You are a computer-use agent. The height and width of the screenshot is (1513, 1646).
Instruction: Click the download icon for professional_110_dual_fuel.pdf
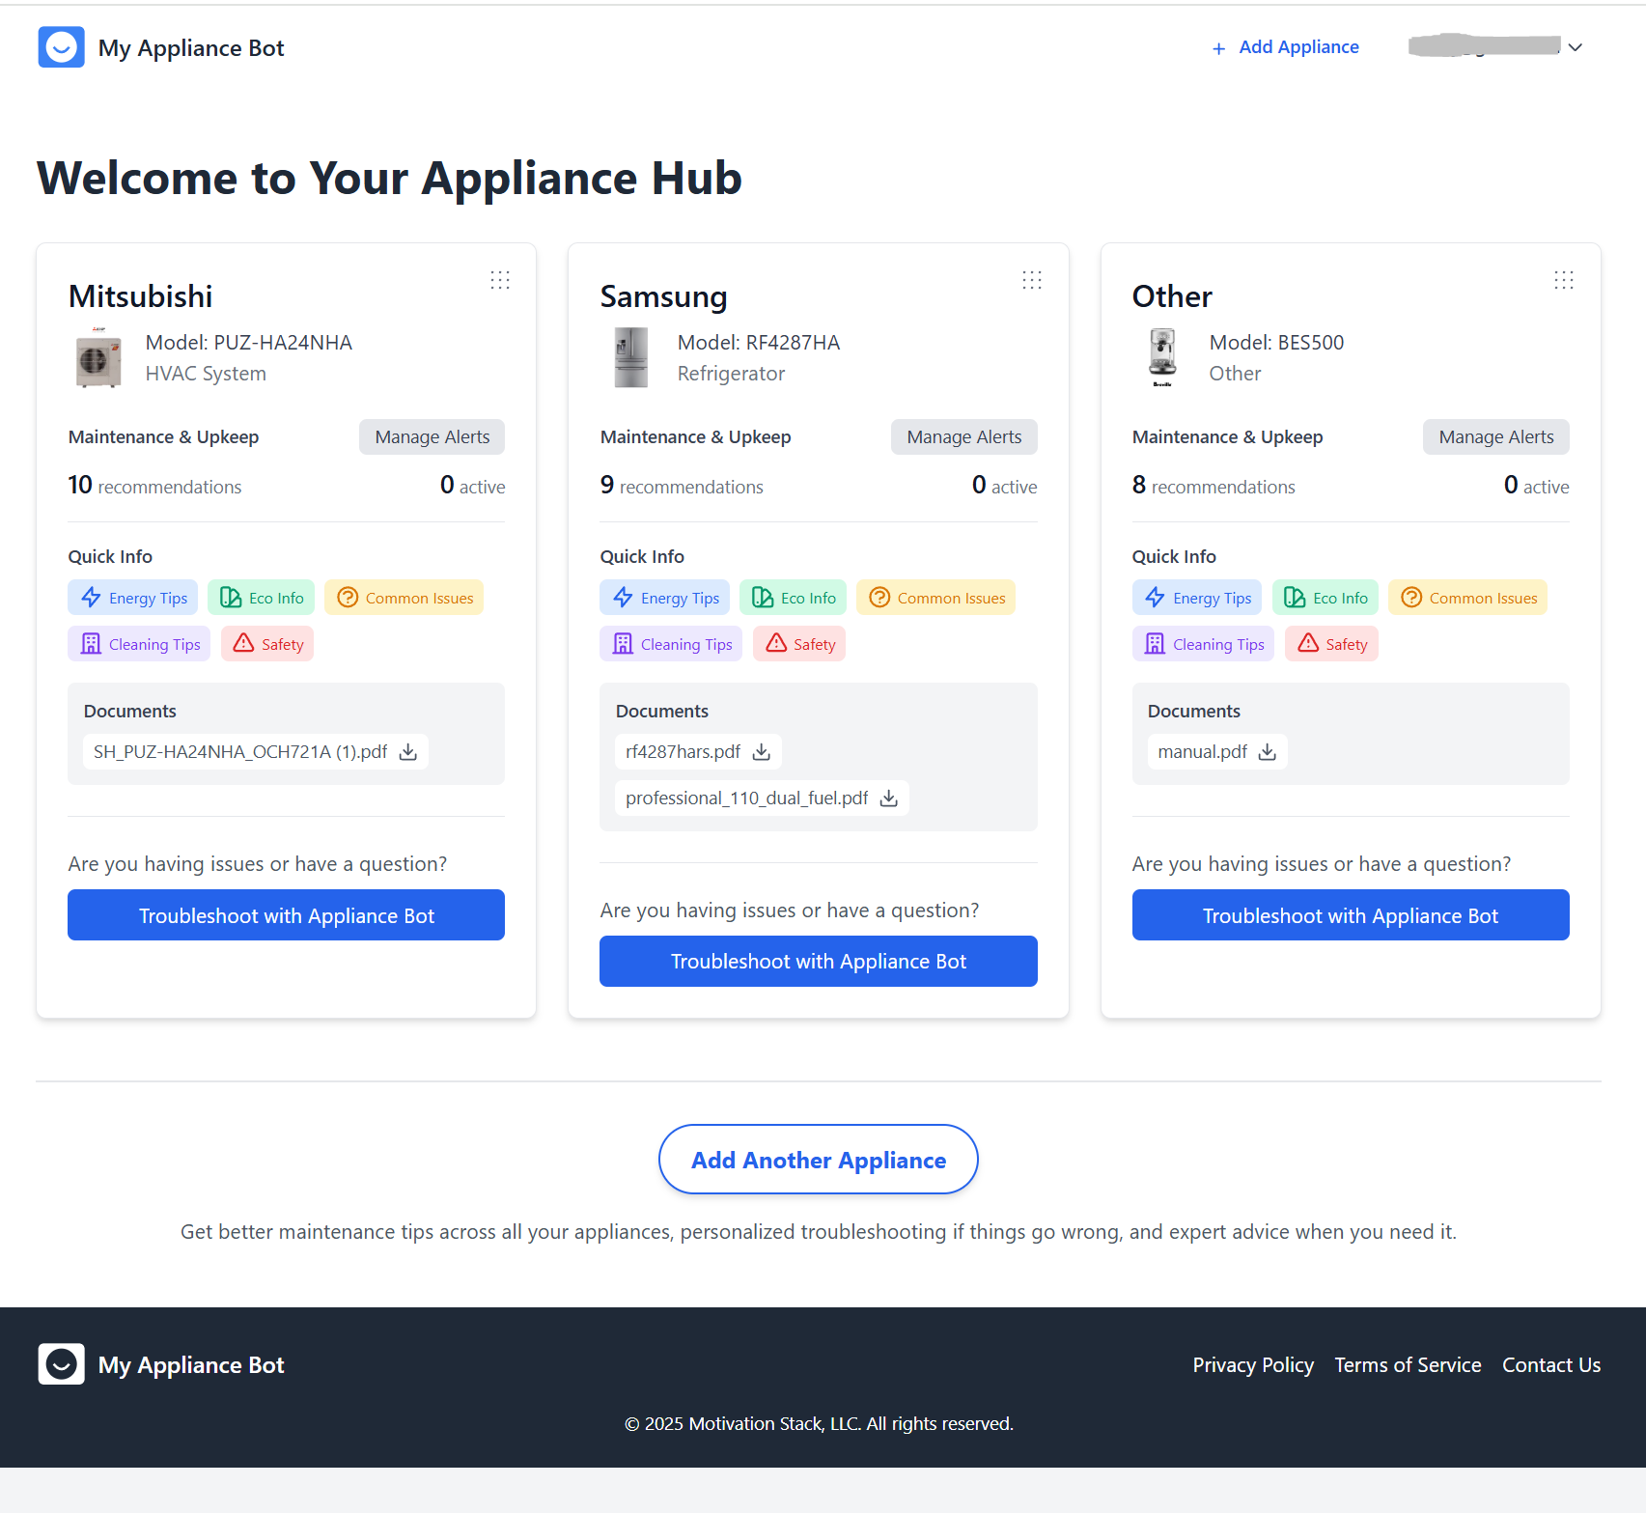[887, 798]
